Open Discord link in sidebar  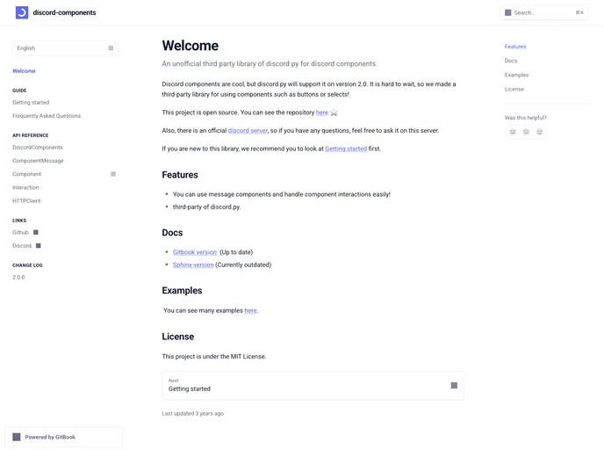point(22,245)
